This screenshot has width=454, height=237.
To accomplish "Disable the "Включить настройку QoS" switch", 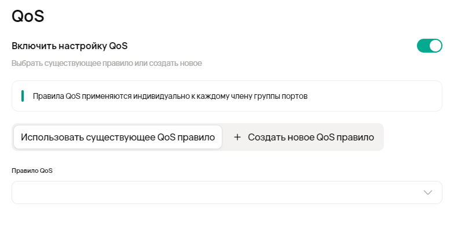I will (x=429, y=46).
